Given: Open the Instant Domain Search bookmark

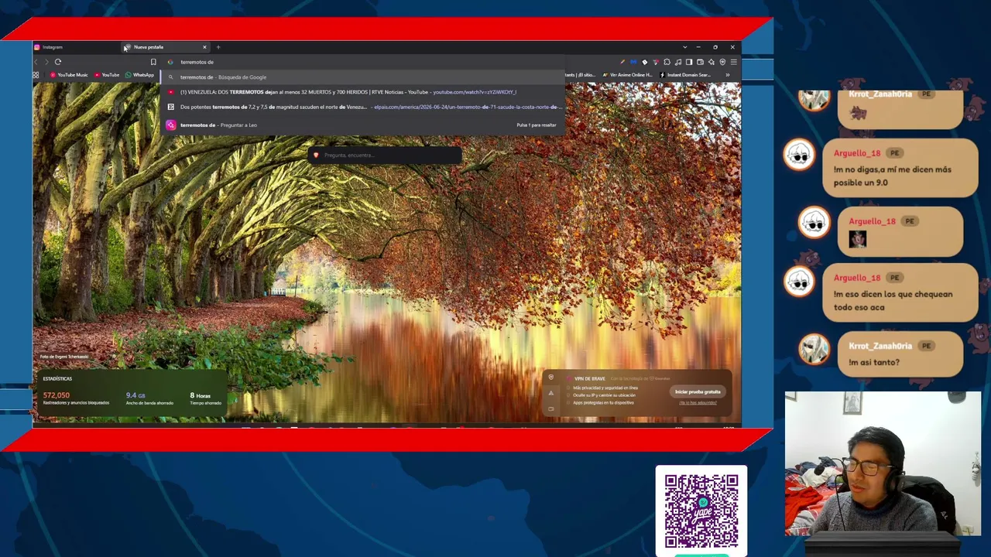Looking at the screenshot, I should pos(686,75).
